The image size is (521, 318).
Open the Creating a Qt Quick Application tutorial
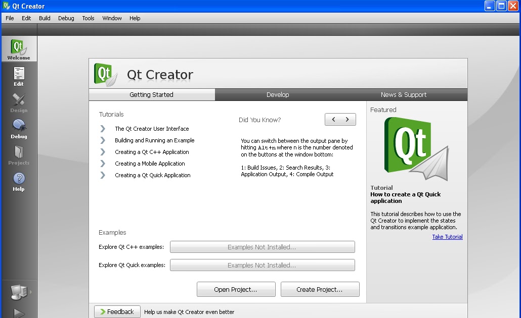153,175
